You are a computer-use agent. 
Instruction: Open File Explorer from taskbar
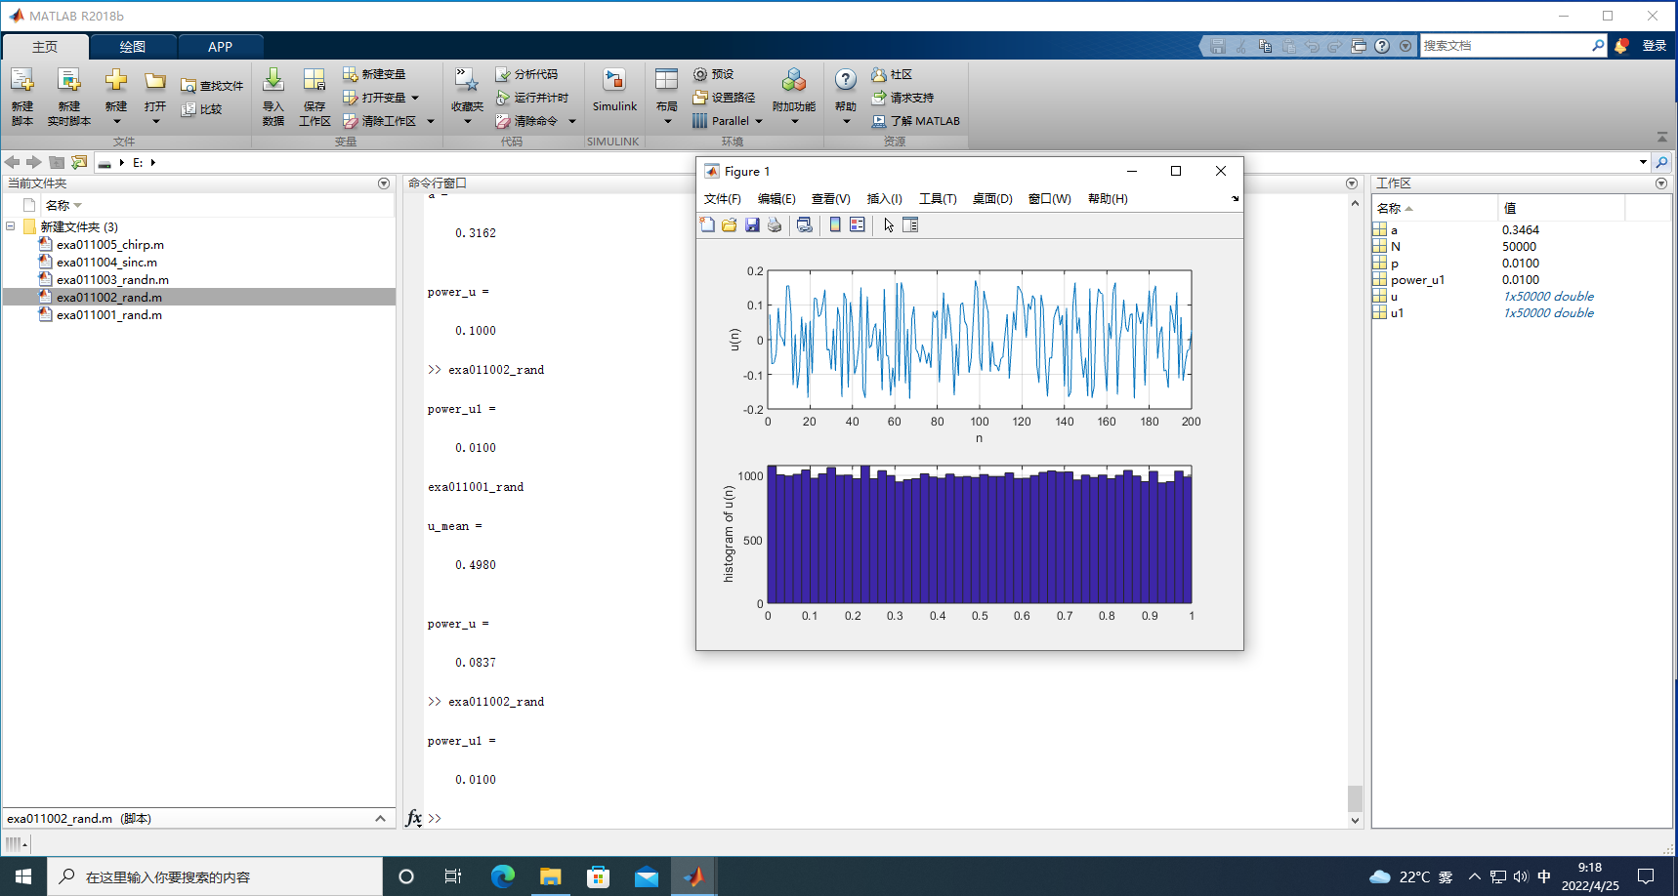click(x=551, y=876)
